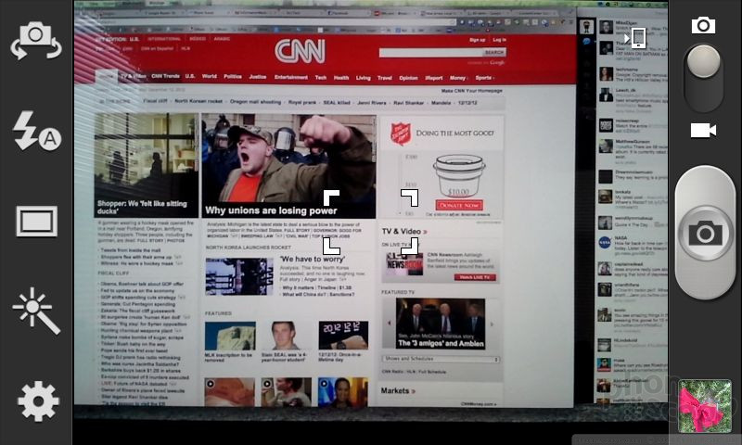Tap the Markets heading
The height and width of the screenshot is (445, 742).
pos(398,390)
